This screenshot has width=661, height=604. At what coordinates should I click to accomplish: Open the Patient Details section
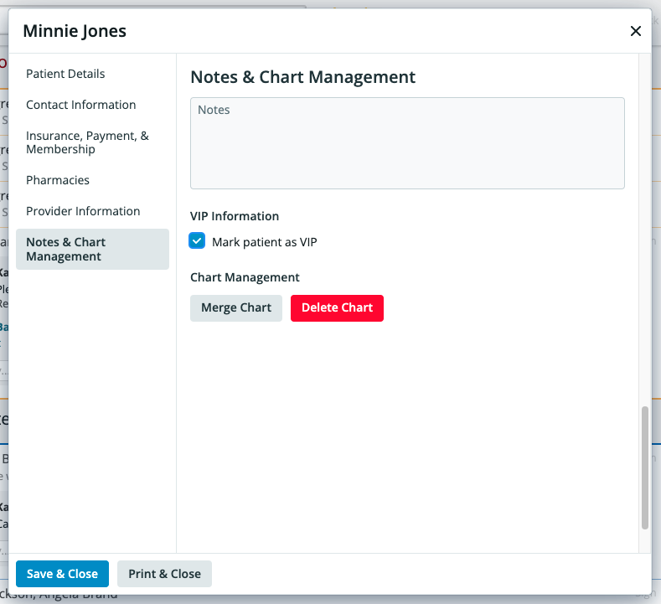(x=65, y=74)
